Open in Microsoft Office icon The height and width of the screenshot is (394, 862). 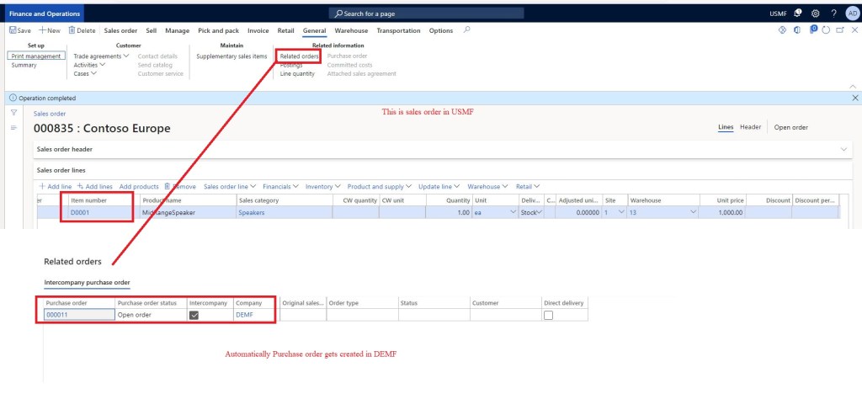[x=796, y=30]
